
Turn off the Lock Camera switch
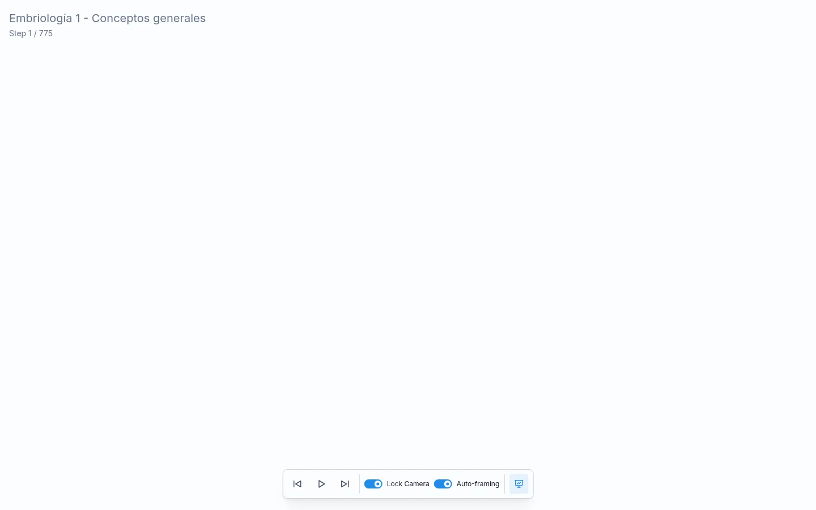tap(373, 484)
